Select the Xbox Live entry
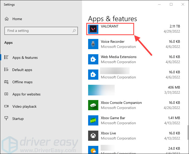Image resolution: width=189 pixels, height=154 pixels. click(x=134, y=136)
